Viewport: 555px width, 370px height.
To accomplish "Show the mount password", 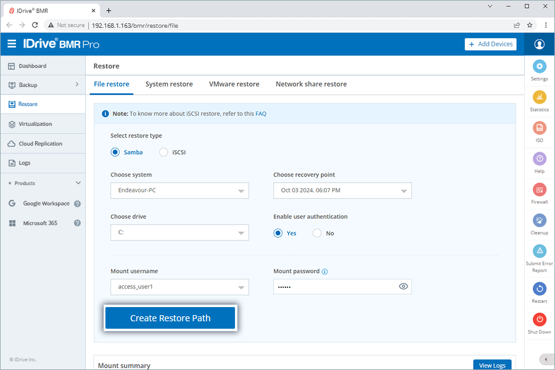I will click(x=403, y=286).
